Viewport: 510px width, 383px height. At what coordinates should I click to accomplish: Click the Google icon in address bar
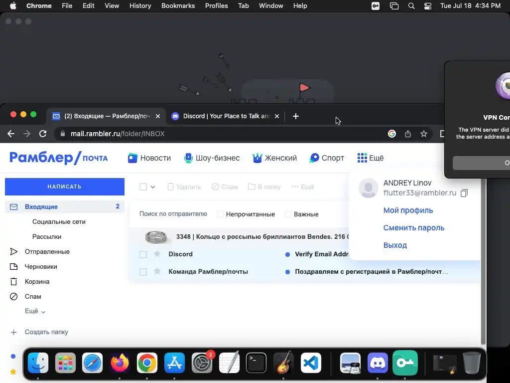coord(392,134)
